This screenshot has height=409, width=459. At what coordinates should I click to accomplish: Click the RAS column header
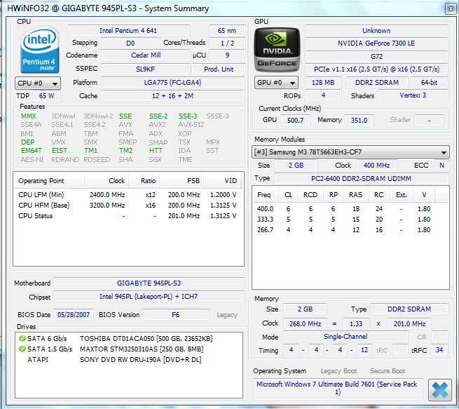pos(355,195)
